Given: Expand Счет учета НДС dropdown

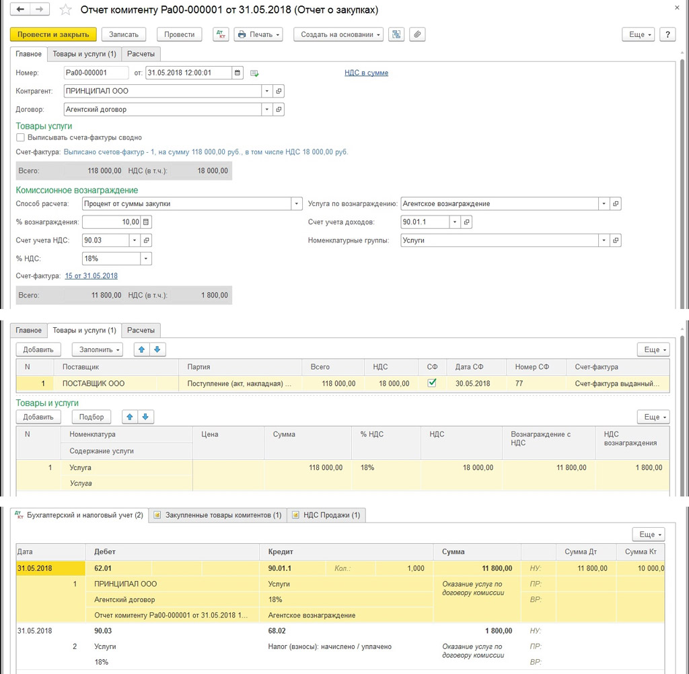Looking at the screenshot, I should tap(135, 240).
